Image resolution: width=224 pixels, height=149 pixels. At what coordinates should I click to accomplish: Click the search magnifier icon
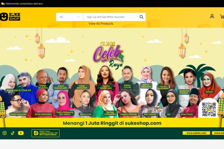point(141,17)
